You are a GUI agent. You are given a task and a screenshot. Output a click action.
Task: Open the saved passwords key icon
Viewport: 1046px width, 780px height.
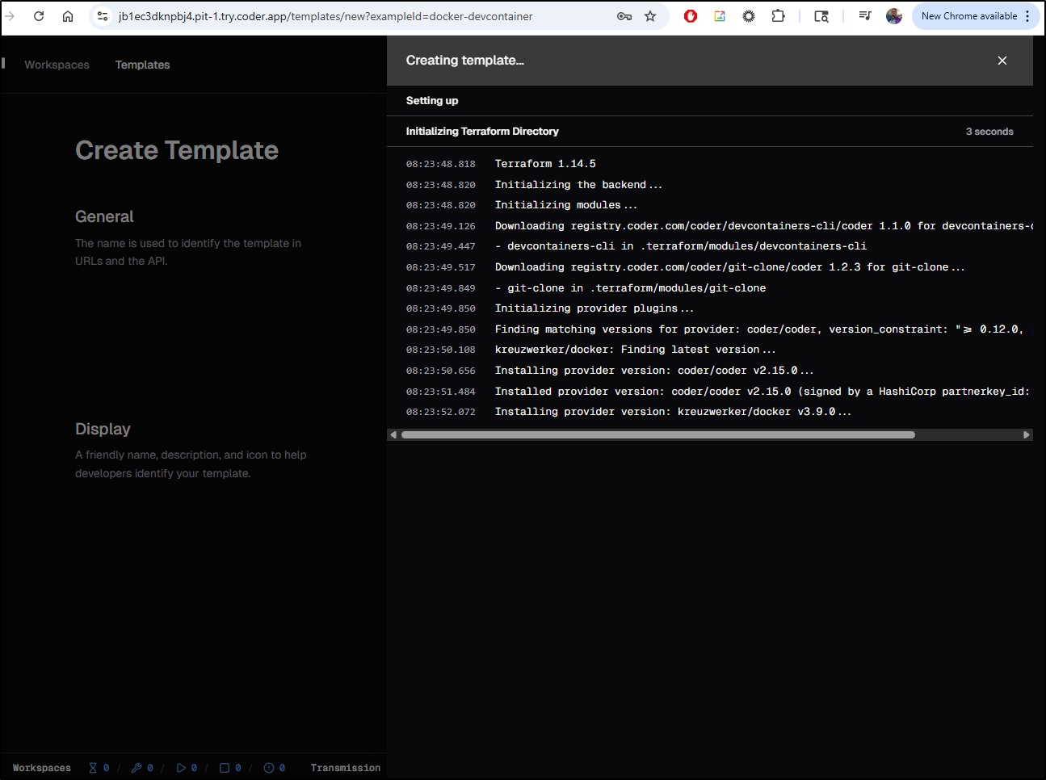(624, 16)
